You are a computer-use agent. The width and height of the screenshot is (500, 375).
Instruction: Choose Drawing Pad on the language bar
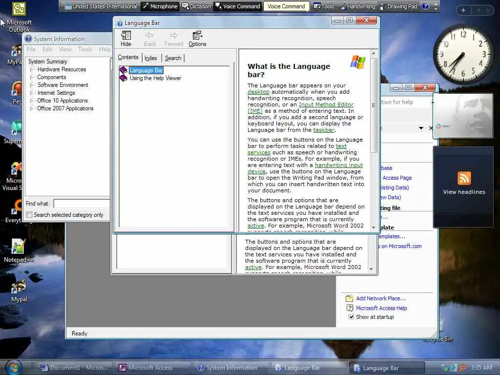point(398,6)
